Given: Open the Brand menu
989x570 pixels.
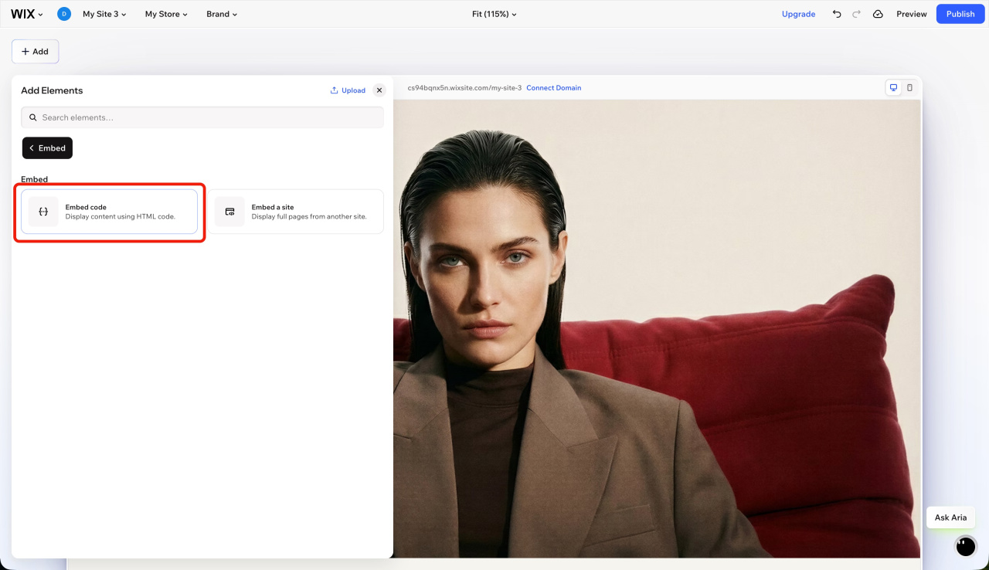Looking at the screenshot, I should click(x=222, y=14).
